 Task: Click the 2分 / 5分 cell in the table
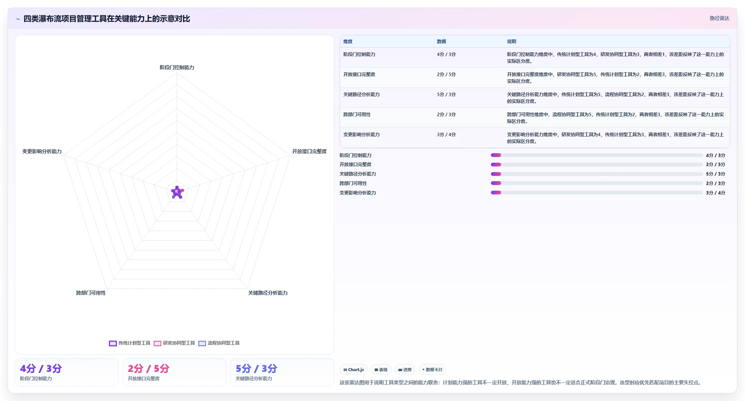[446, 75]
